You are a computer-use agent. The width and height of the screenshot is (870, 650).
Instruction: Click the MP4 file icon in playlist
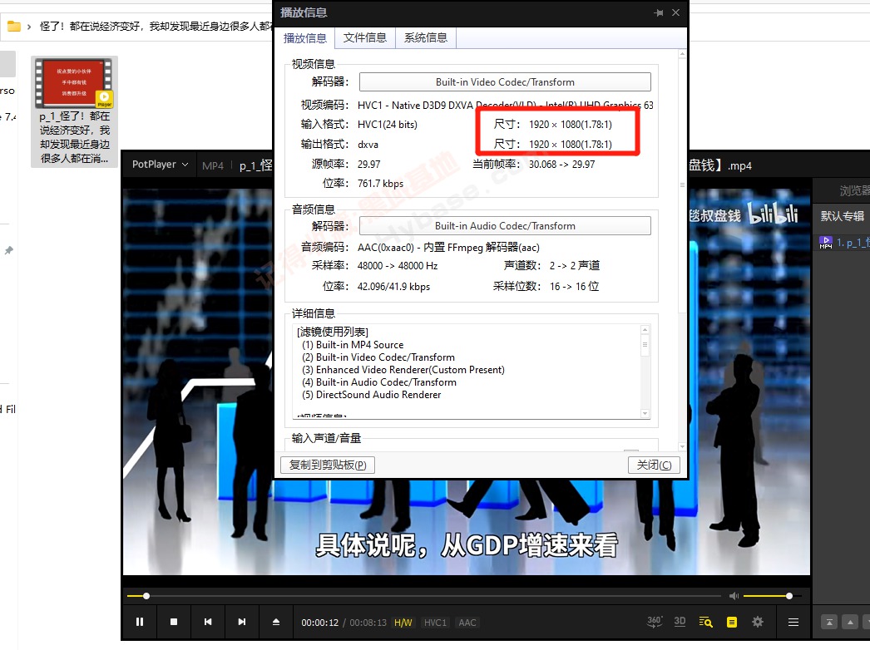coord(826,243)
